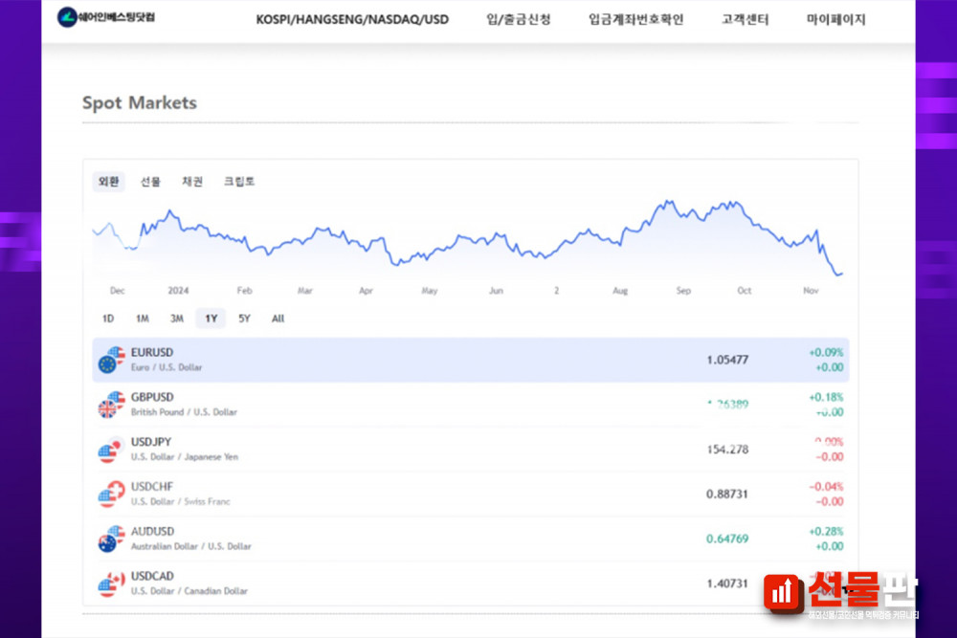Select the 1D time range
The image size is (957, 638).
tap(108, 319)
